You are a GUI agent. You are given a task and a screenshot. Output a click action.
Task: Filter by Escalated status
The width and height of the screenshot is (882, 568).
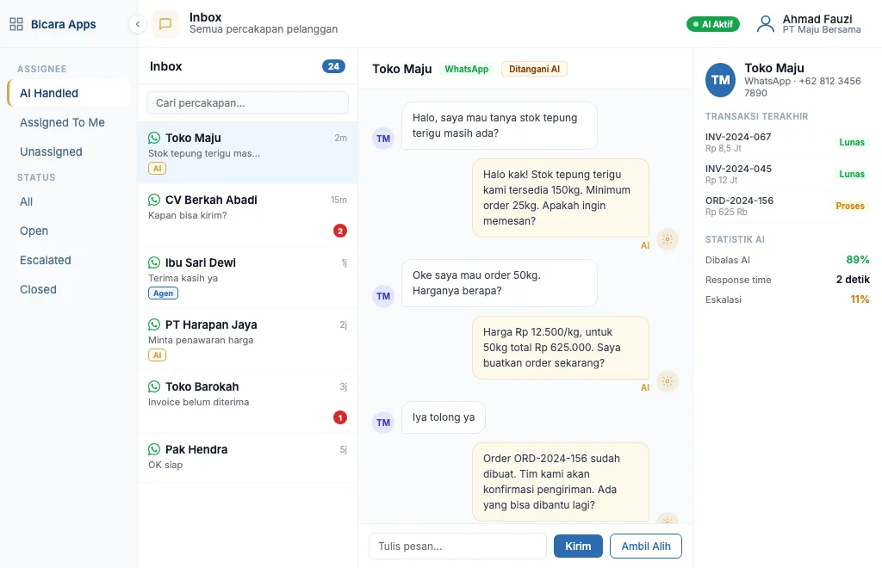[69, 260]
